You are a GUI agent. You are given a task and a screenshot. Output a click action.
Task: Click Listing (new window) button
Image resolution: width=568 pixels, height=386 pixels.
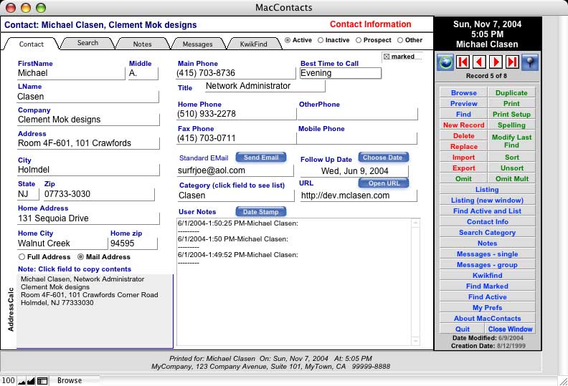click(487, 200)
